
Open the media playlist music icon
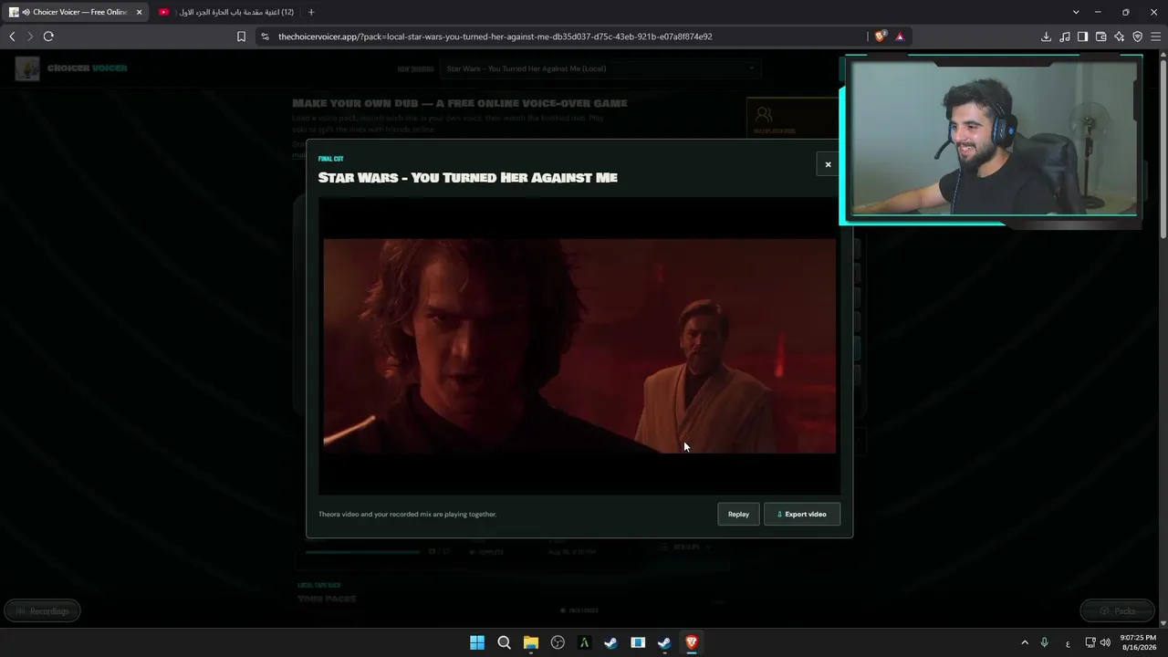pos(1064,36)
